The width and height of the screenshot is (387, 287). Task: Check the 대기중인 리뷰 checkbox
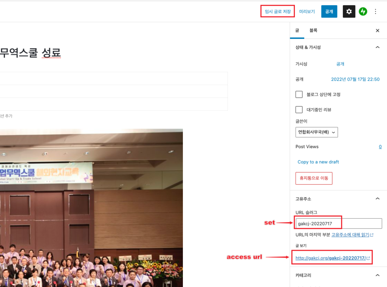point(299,110)
